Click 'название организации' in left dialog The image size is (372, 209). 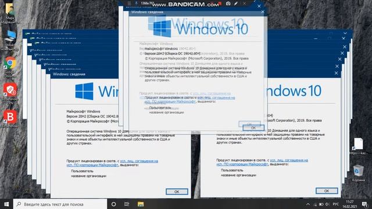point(88,176)
